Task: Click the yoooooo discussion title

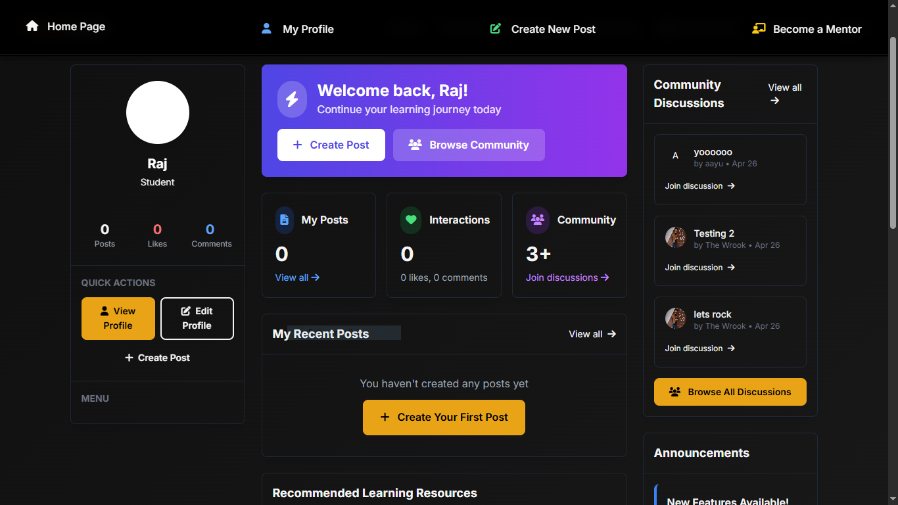Action: (x=713, y=152)
